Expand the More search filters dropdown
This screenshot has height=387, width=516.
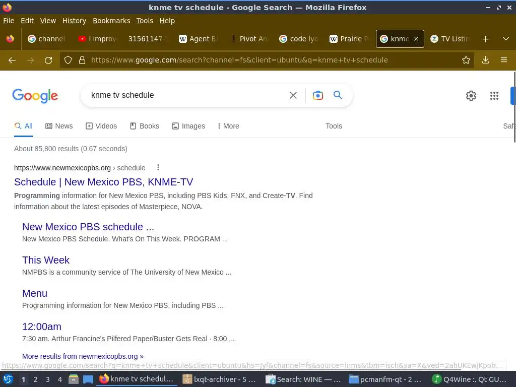pyautogui.click(x=228, y=126)
